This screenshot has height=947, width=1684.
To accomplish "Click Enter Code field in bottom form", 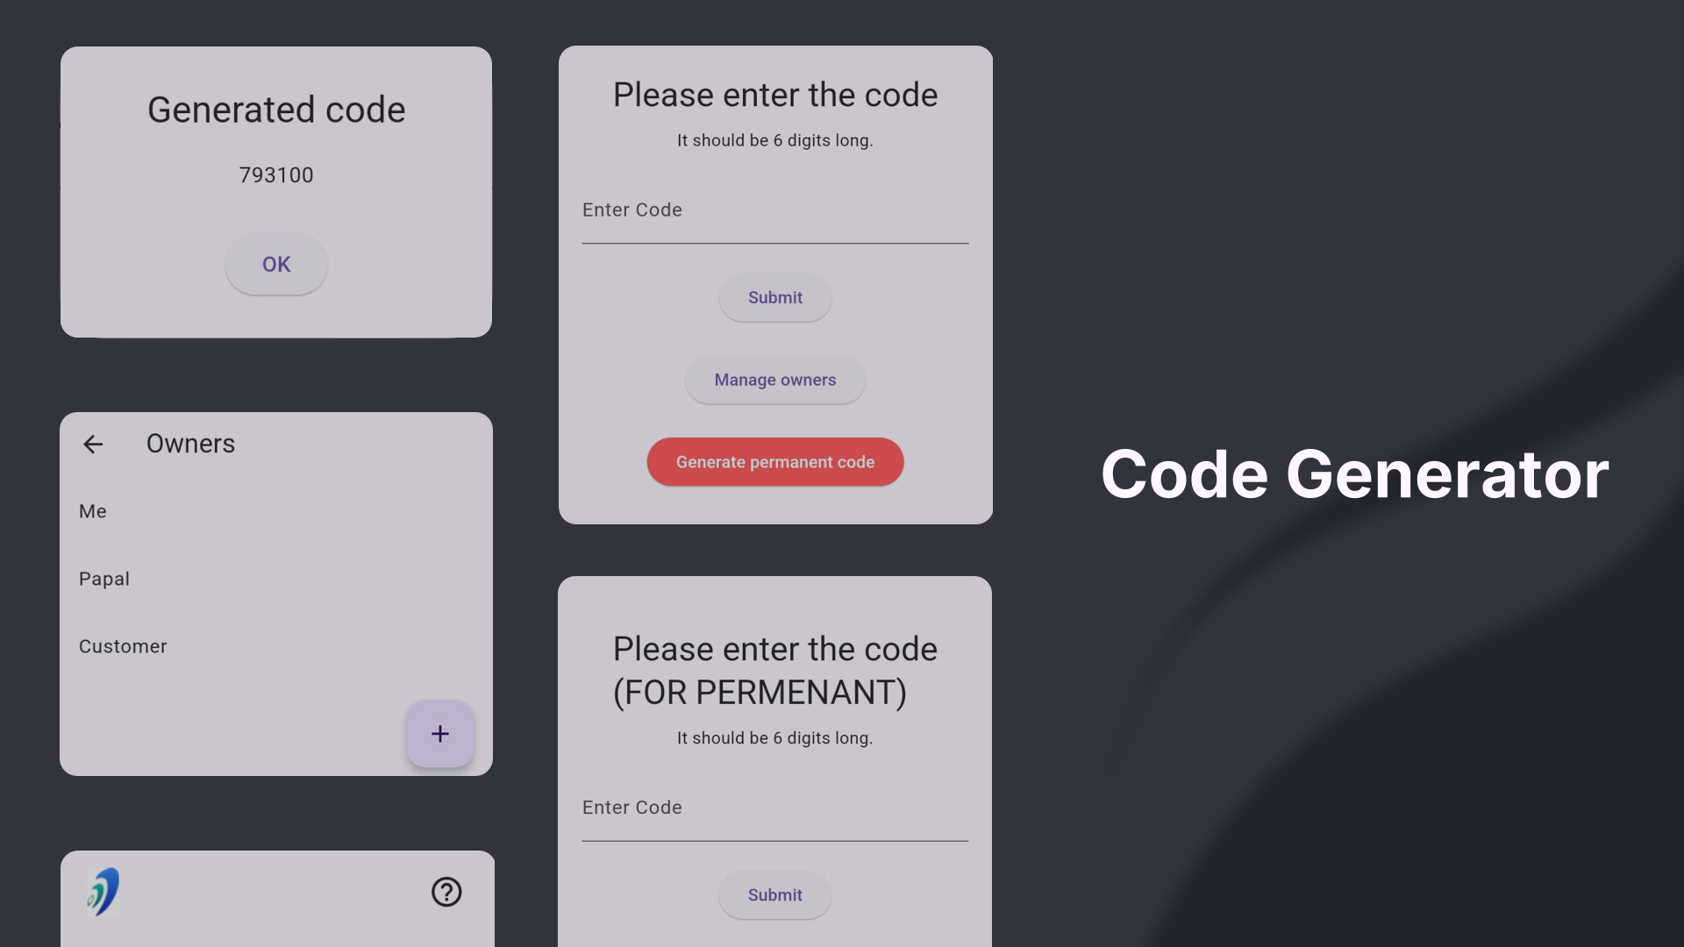I will (775, 806).
